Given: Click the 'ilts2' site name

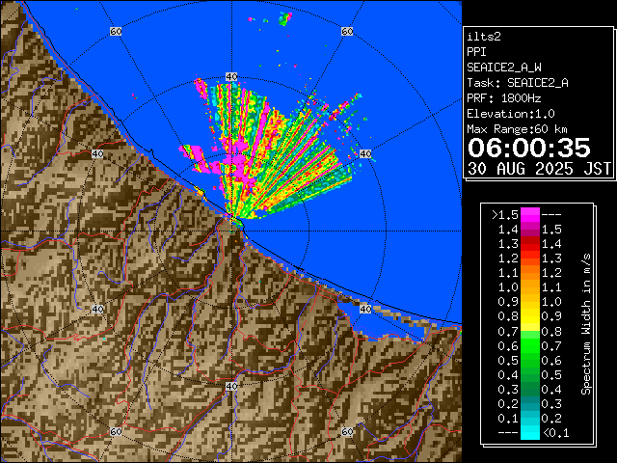Looking at the screenshot, I should [484, 37].
